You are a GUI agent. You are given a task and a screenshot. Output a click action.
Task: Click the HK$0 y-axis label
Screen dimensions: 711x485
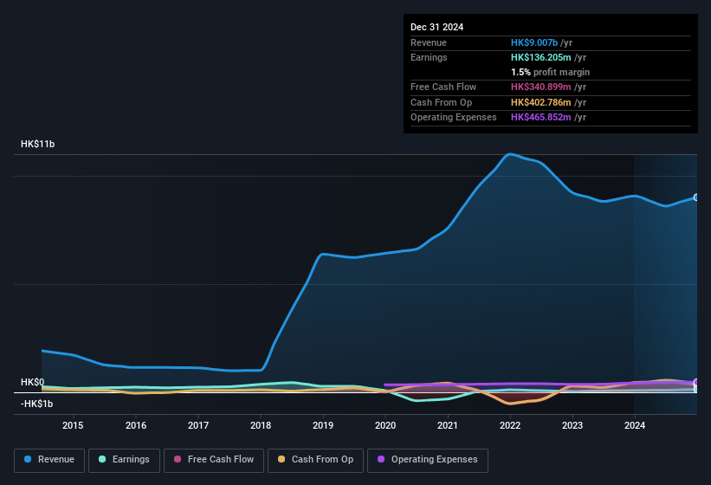[x=32, y=382]
